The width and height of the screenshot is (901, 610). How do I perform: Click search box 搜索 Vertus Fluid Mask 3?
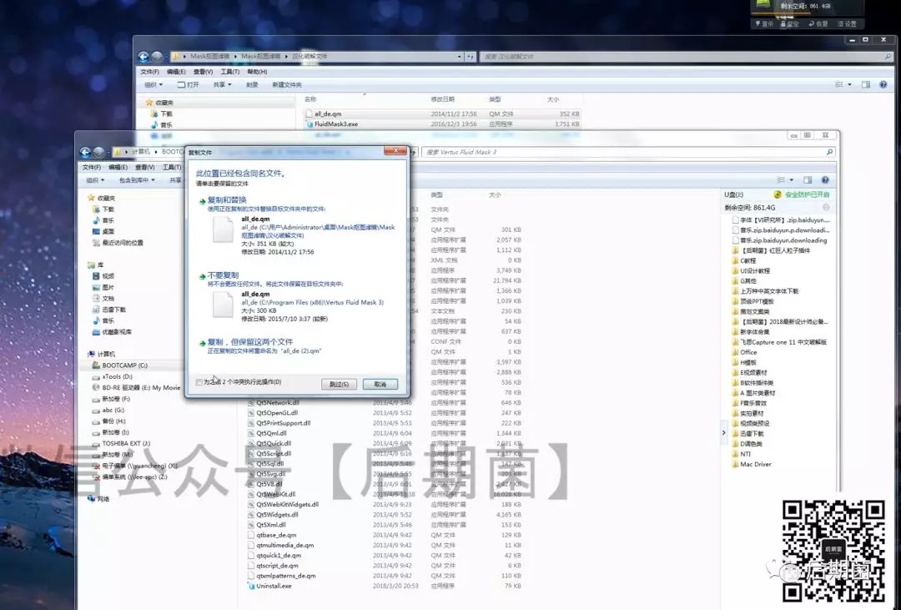tap(628, 152)
